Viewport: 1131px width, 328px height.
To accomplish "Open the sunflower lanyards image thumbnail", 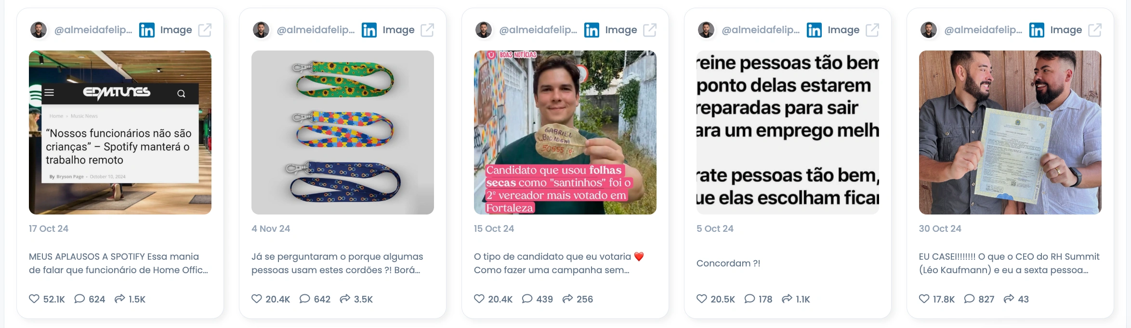I will tap(342, 132).
